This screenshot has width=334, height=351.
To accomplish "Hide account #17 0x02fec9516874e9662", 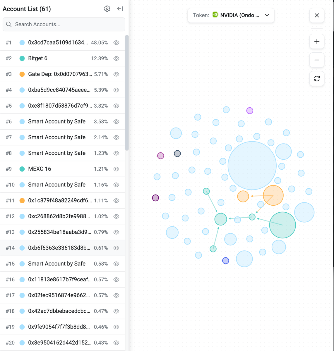I will 116,295.
